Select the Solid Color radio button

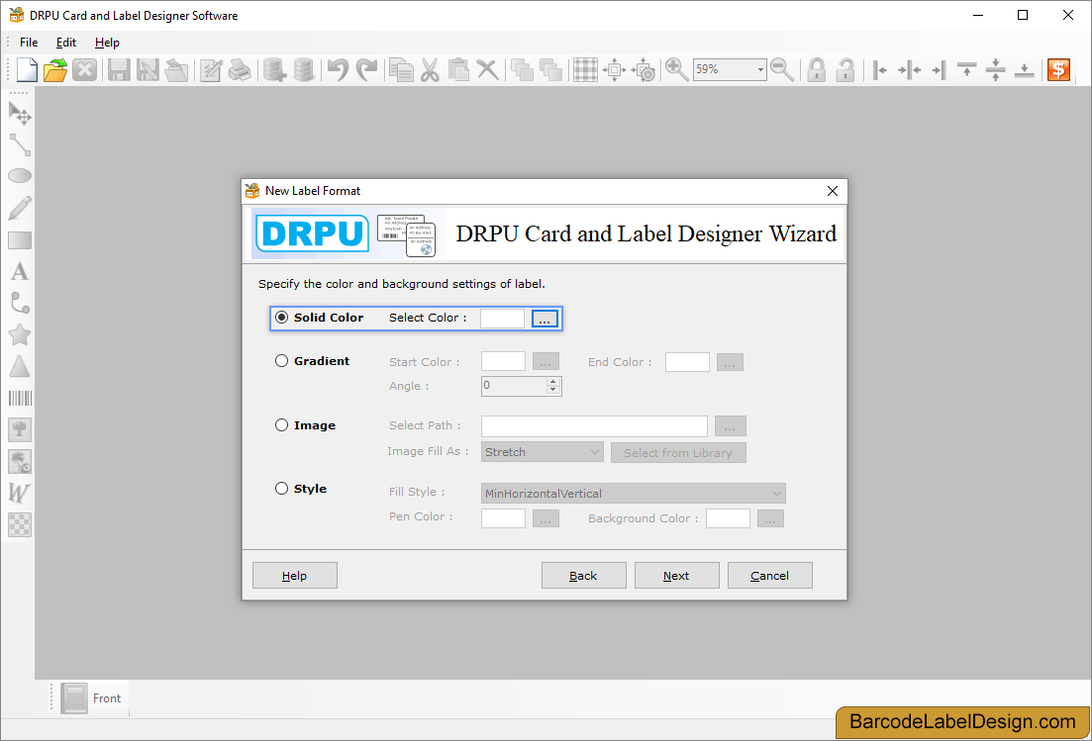(281, 318)
